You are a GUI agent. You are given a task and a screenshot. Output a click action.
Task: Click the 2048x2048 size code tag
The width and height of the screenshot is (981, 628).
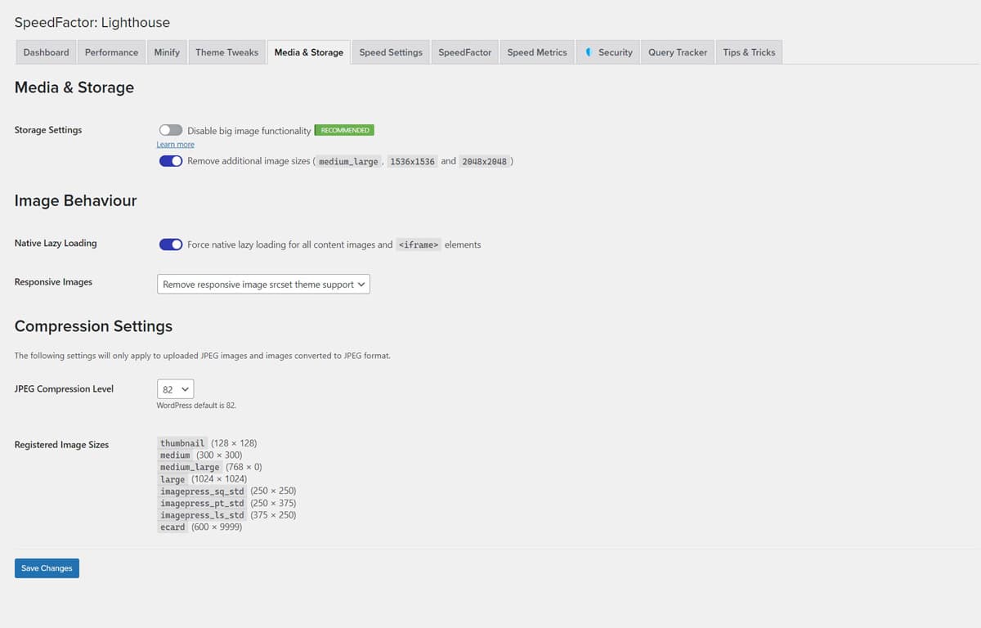(484, 162)
